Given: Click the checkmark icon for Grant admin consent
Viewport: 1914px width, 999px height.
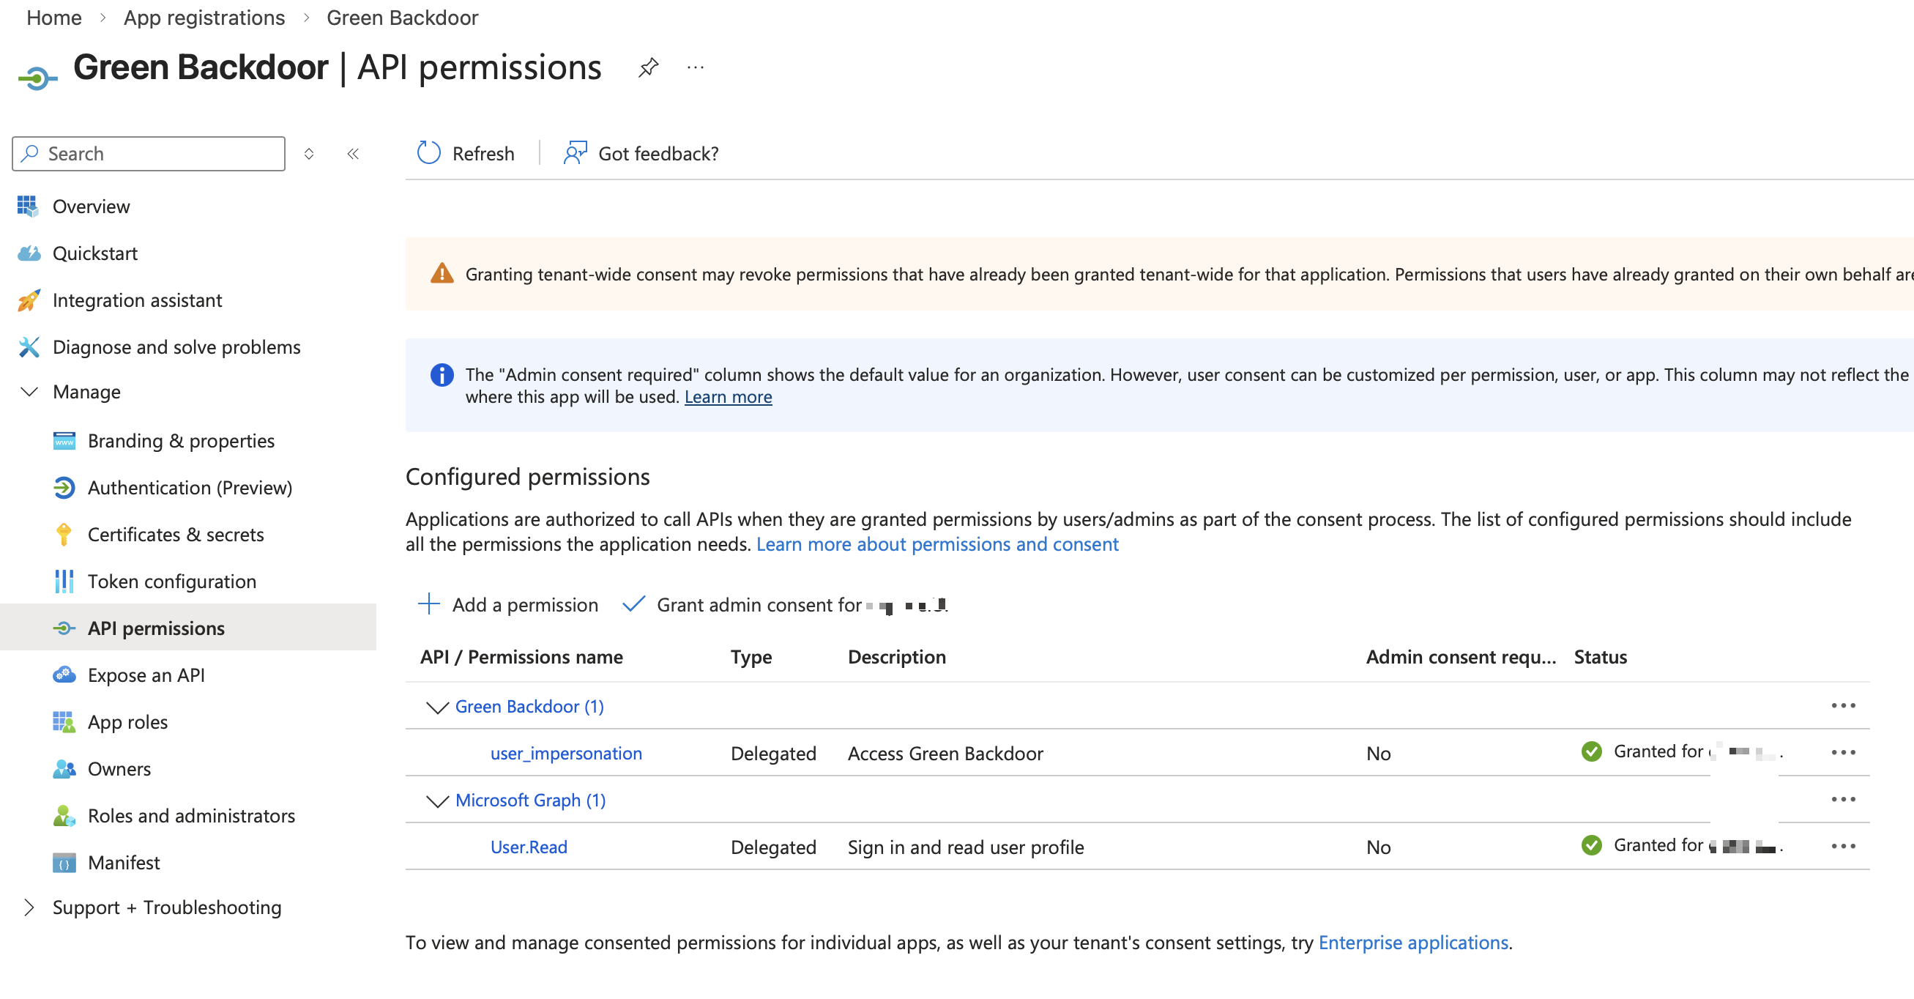Looking at the screenshot, I should click(633, 604).
